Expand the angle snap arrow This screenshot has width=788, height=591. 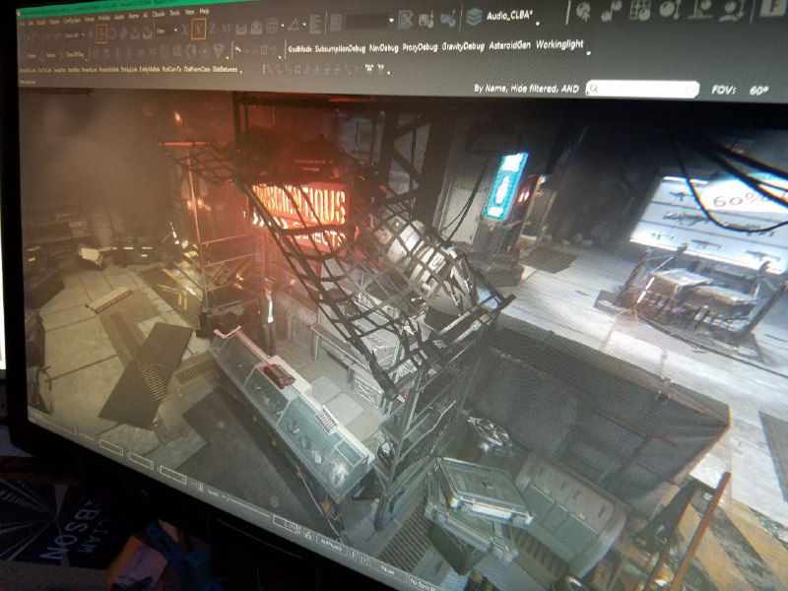click(x=304, y=26)
